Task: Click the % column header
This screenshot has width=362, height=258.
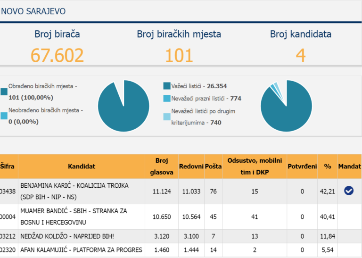Action: click(328, 166)
